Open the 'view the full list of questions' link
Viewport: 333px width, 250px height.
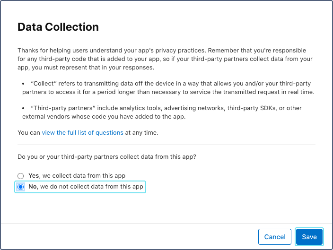pyautogui.click(x=83, y=133)
